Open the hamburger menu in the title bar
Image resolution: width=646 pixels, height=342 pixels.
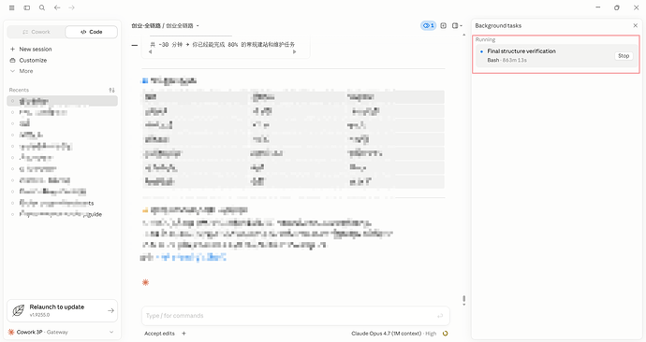tap(11, 7)
